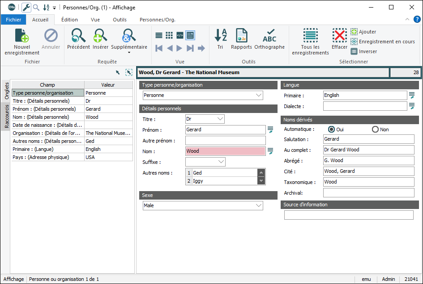Expand the Type personne/organisation dropdown
Viewport: 423px width, 284px height.
pyautogui.click(x=258, y=95)
